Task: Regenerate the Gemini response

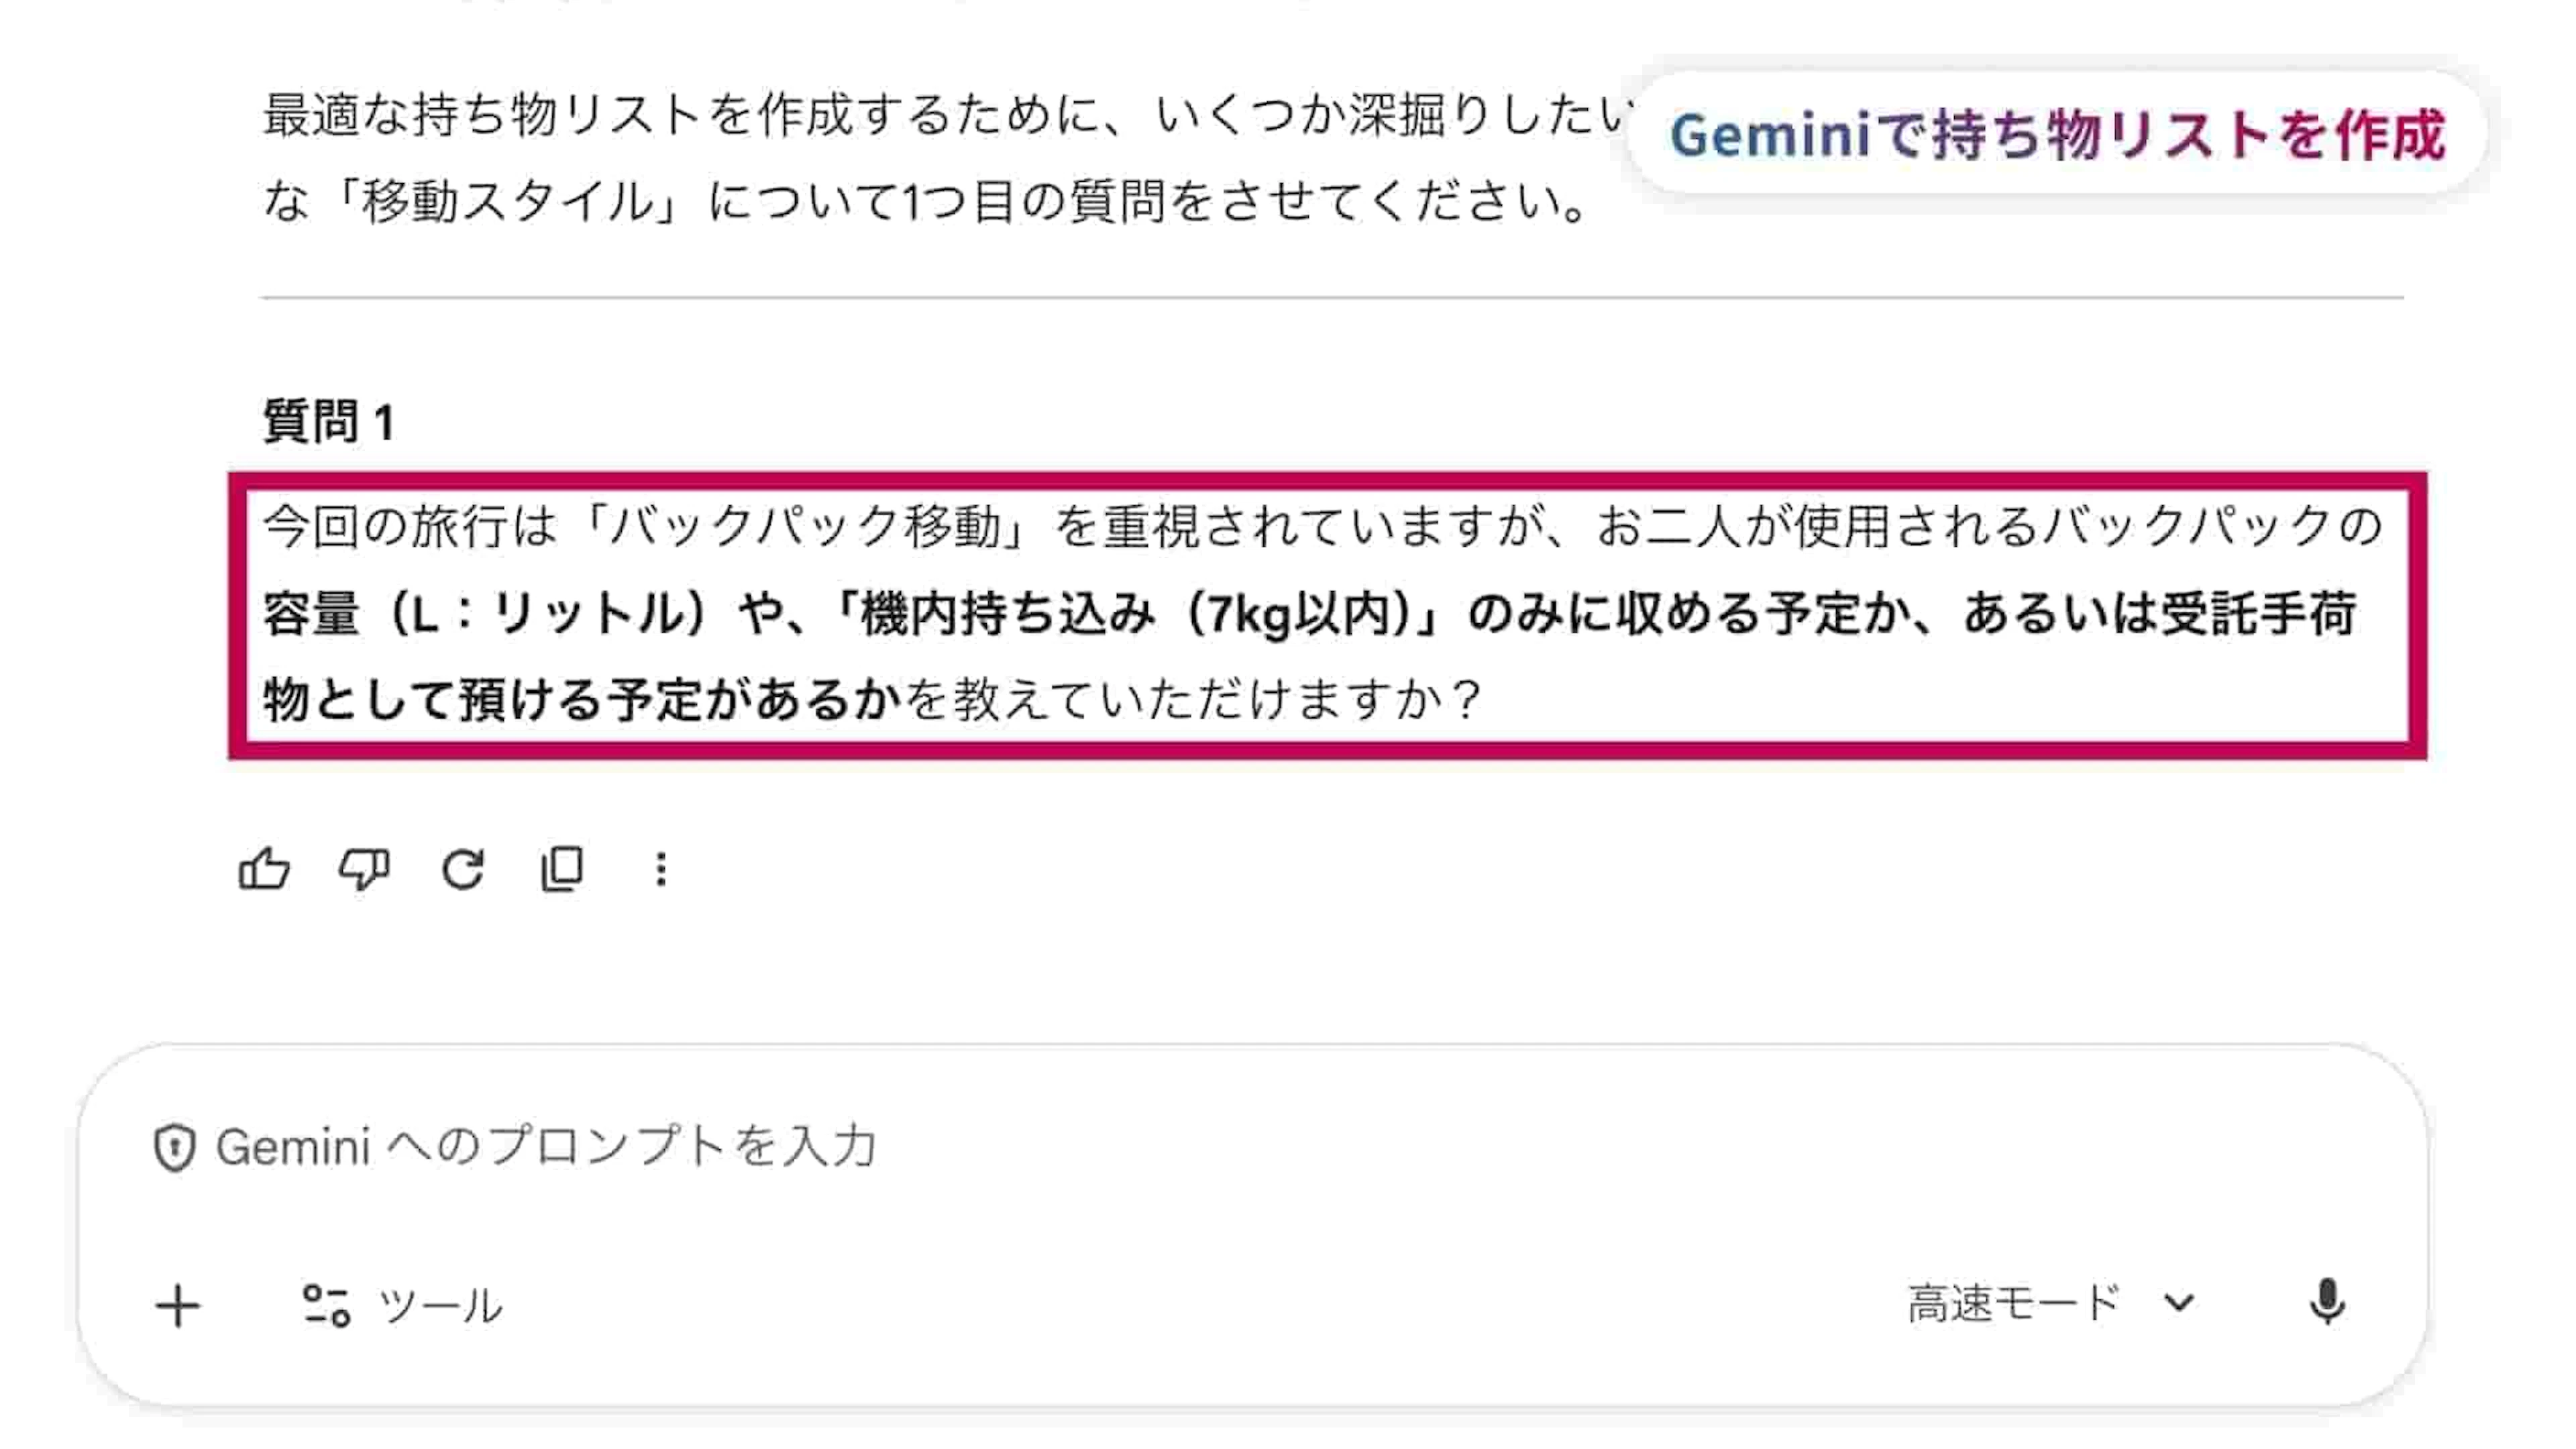Action: [x=463, y=869]
